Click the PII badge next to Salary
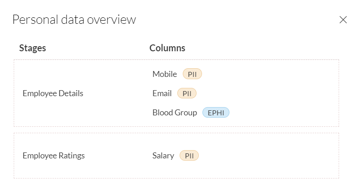The width and height of the screenshot is (356, 195). point(189,156)
